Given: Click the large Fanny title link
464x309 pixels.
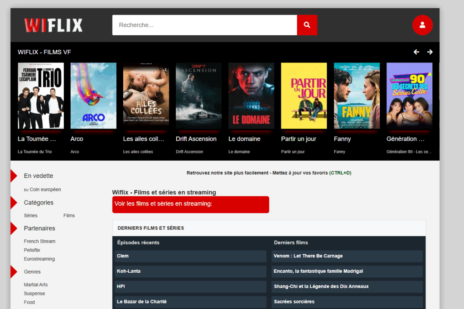Looking at the screenshot, I should click(343, 139).
